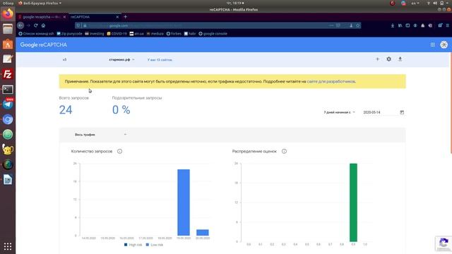Open the text editor in the dock
Viewport: 452px width, 254px height.
tap(8, 59)
